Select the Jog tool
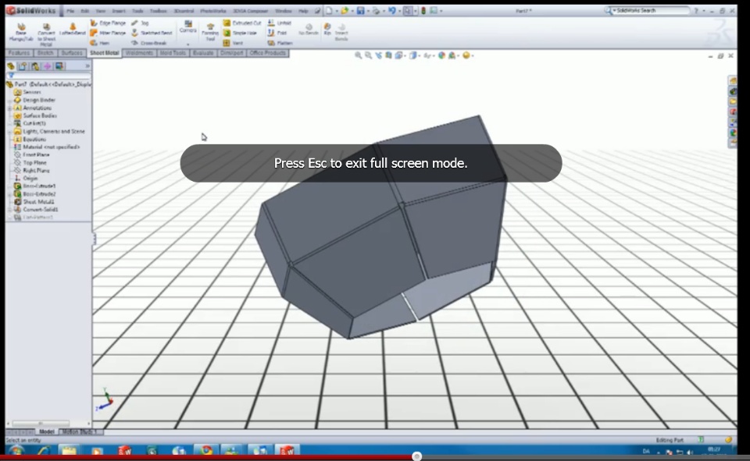Image resolution: width=750 pixels, height=461 pixels. tap(140, 23)
